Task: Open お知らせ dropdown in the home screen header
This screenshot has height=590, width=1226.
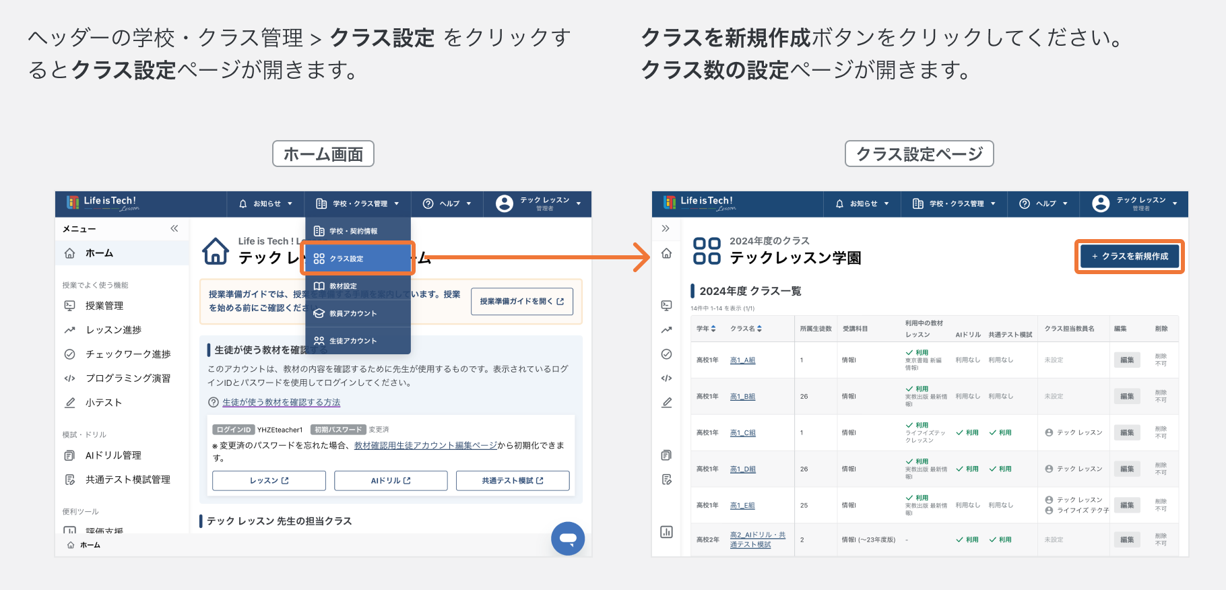Action: 266,203
